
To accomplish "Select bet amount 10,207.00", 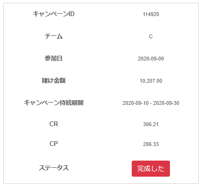I will point(151,81).
